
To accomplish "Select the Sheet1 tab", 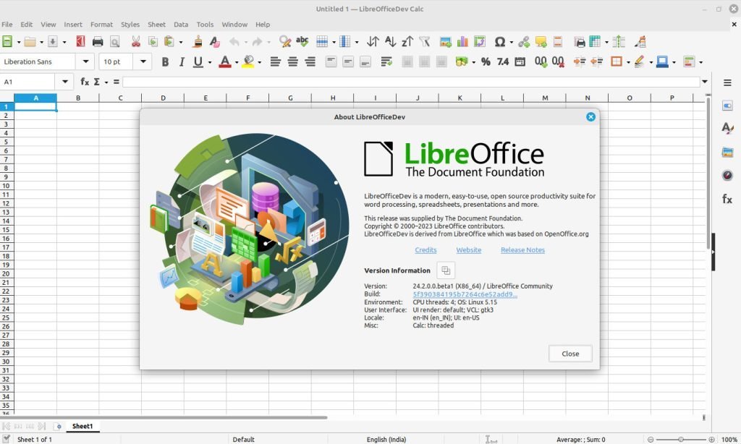I will click(82, 426).
